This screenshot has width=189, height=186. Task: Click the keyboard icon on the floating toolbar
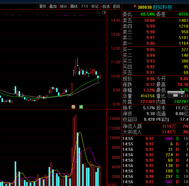point(175,95)
